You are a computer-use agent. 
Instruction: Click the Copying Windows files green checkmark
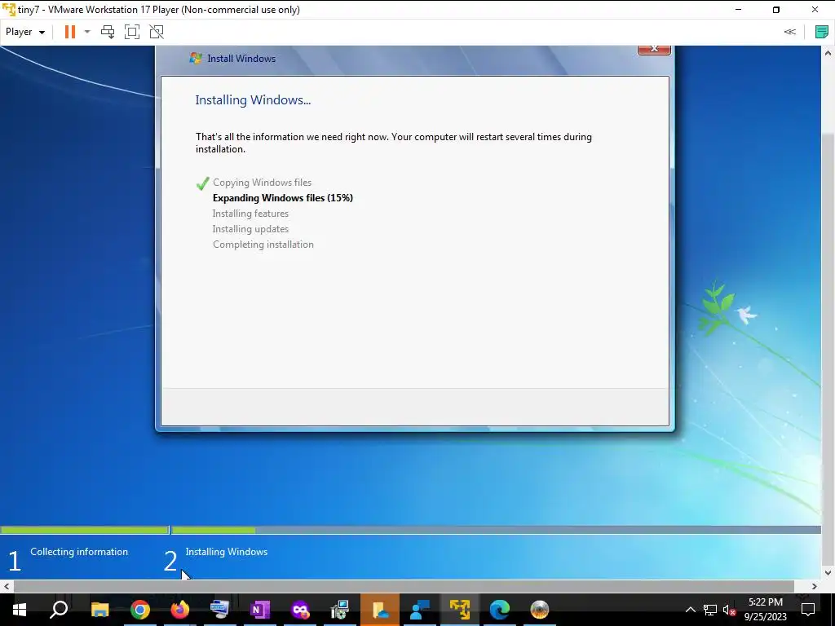[202, 183]
